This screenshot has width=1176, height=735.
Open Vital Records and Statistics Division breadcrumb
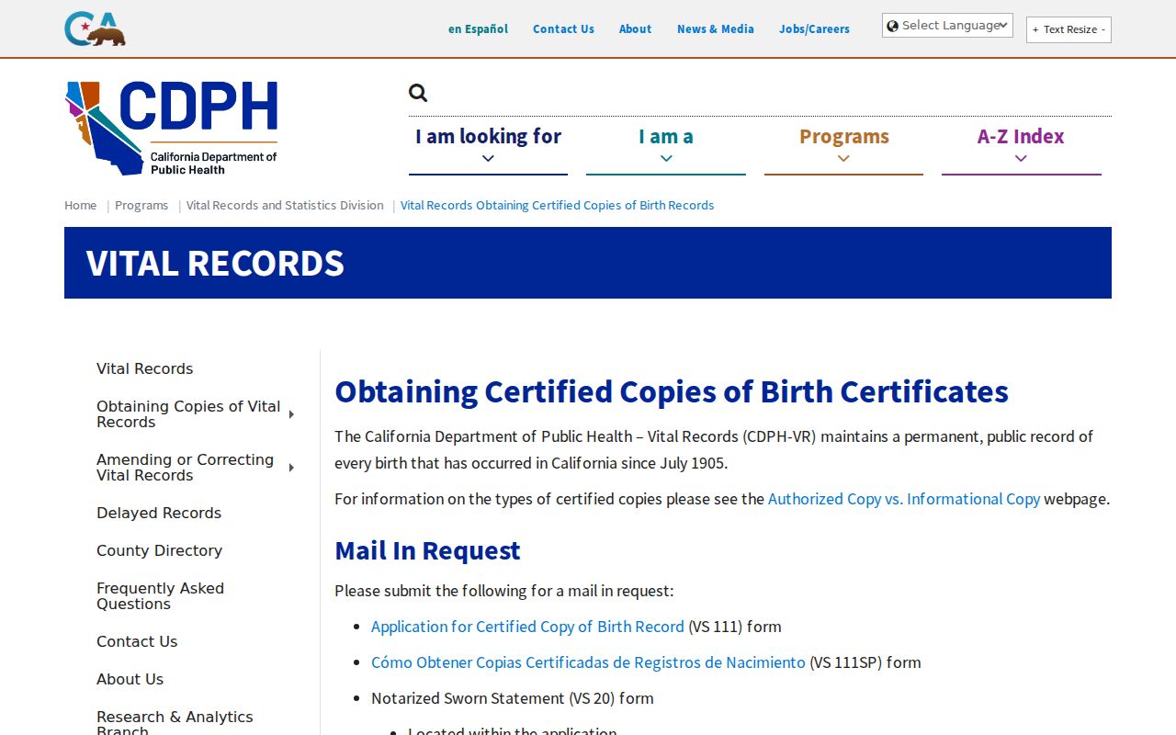pyautogui.click(x=285, y=205)
